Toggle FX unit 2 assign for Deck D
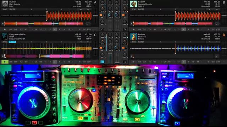Screen dimensions: 227x127 (x=126, y=48)
